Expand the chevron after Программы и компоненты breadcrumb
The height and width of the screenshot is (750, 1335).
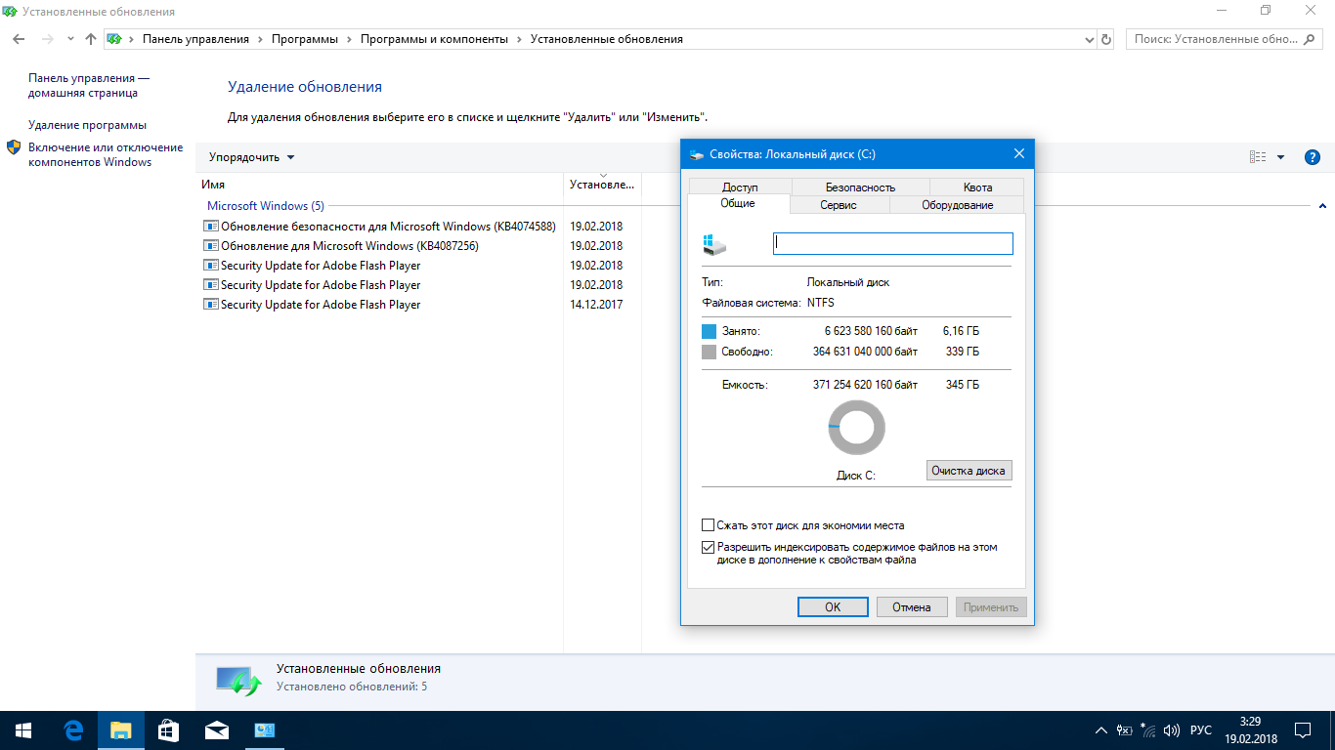(519, 39)
